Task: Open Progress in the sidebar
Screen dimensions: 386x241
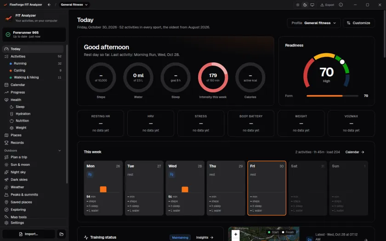Action: coord(33,92)
